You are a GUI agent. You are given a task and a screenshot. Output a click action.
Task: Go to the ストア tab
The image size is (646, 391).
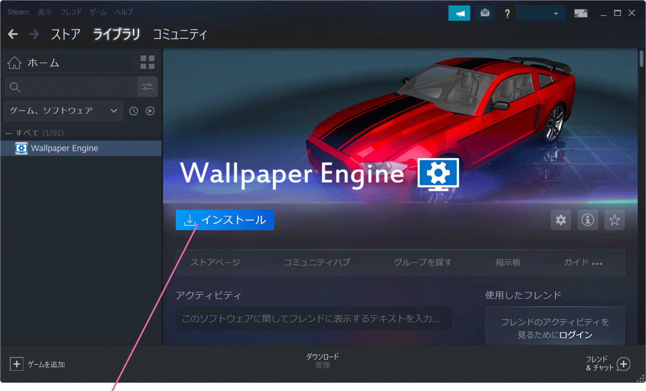pyautogui.click(x=66, y=34)
